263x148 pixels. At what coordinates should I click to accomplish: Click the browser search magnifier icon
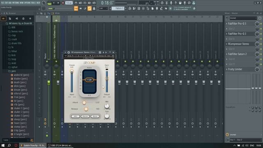tap(32, 140)
